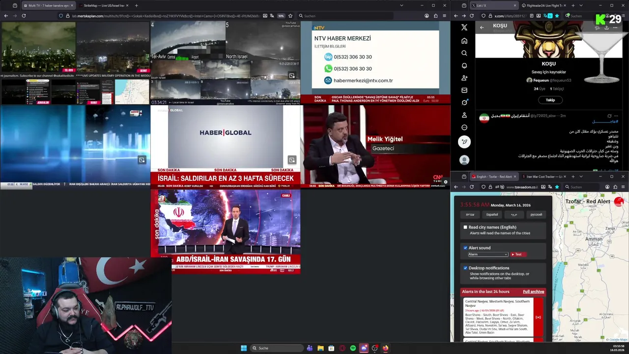The image size is (629, 354).
Task: Click the alert broadcast icon on Central Negev card
Action: 538,317
